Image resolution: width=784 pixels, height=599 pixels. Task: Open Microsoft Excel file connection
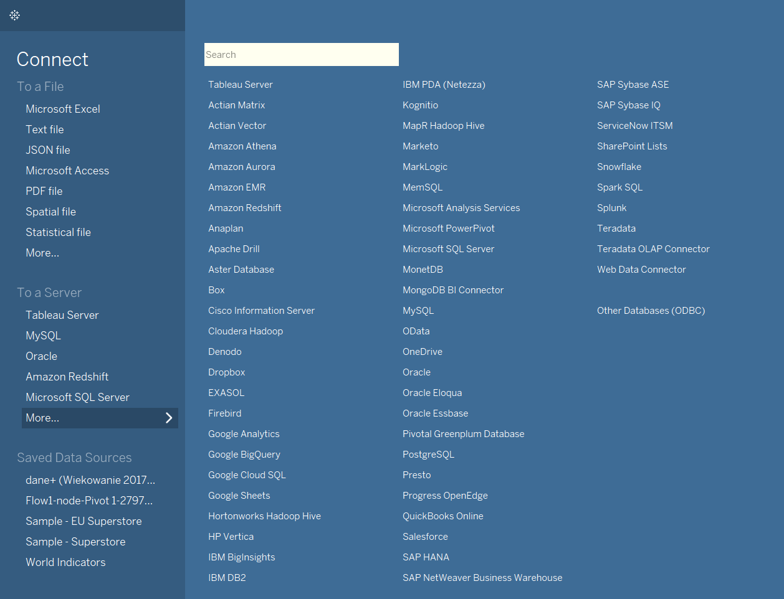(62, 109)
